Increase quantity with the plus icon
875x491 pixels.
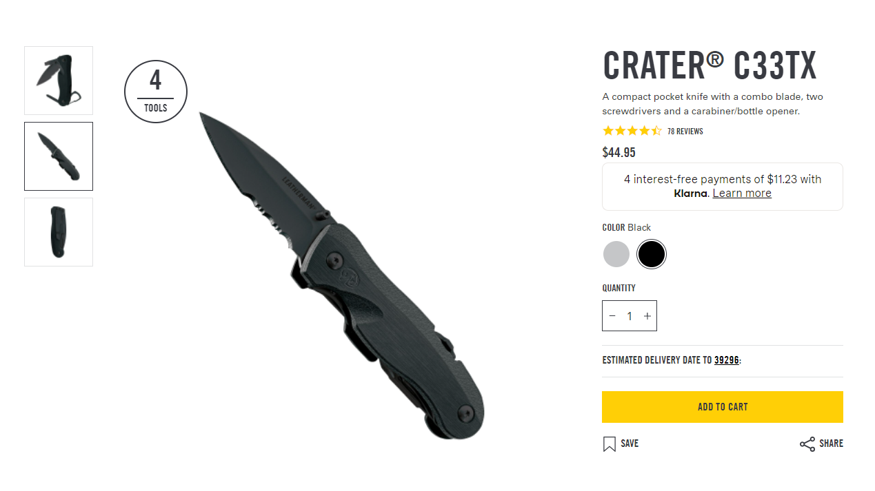tap(647, 316)
